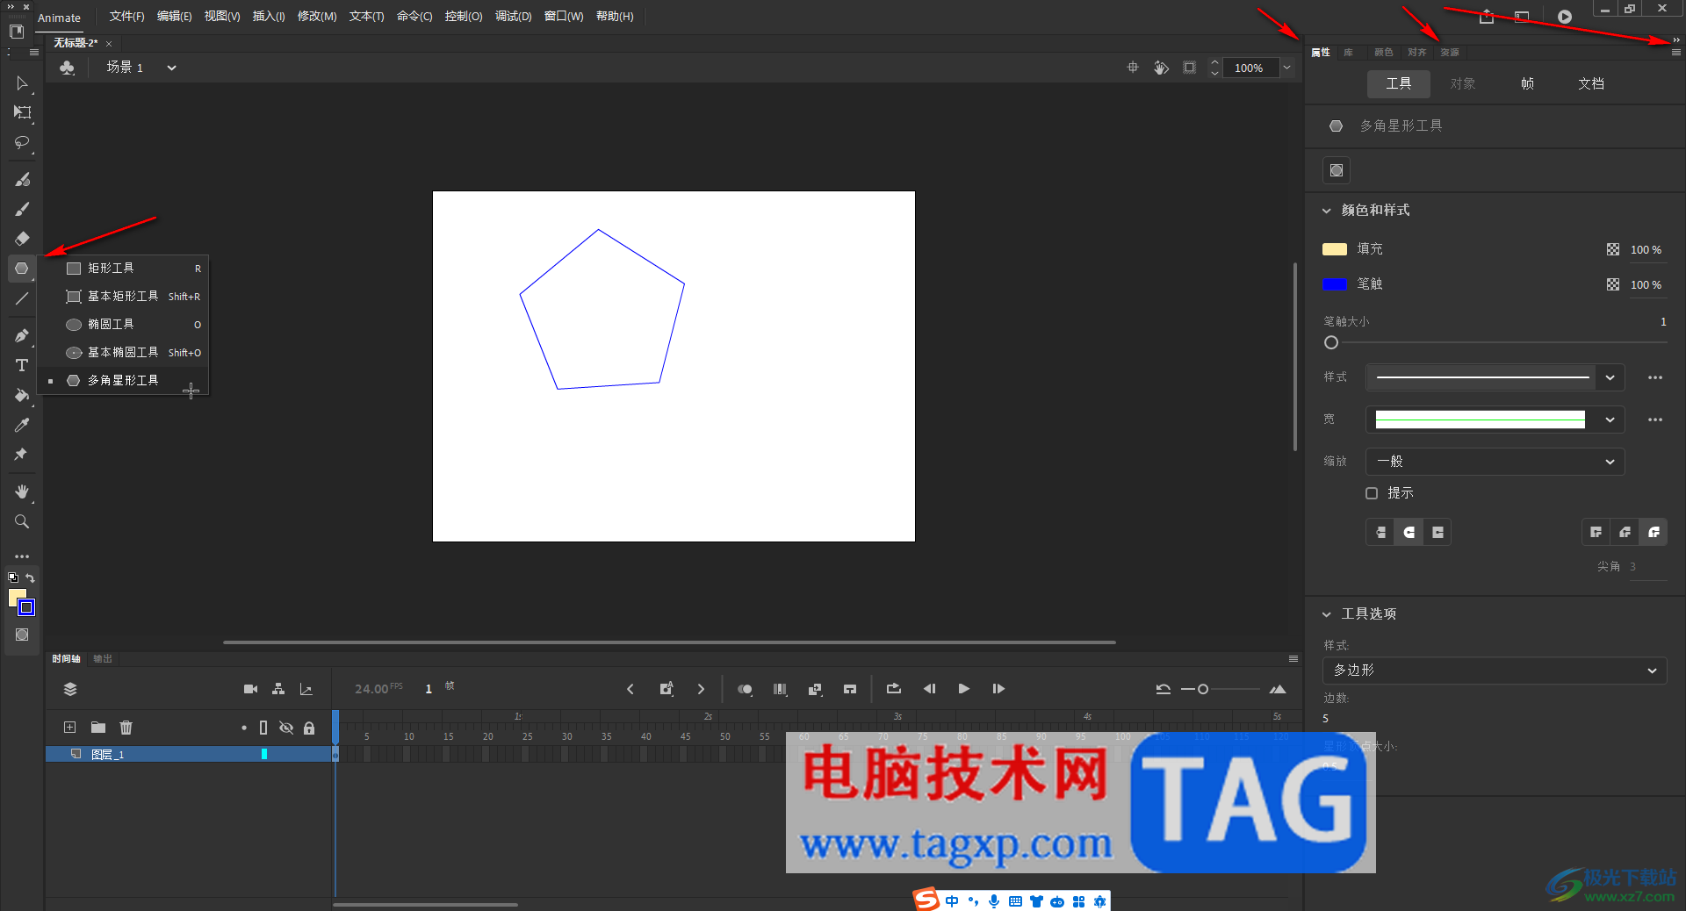1686x911 pixels.
Task: Open the Test Movie play icon
Action: click(1564, 17)
